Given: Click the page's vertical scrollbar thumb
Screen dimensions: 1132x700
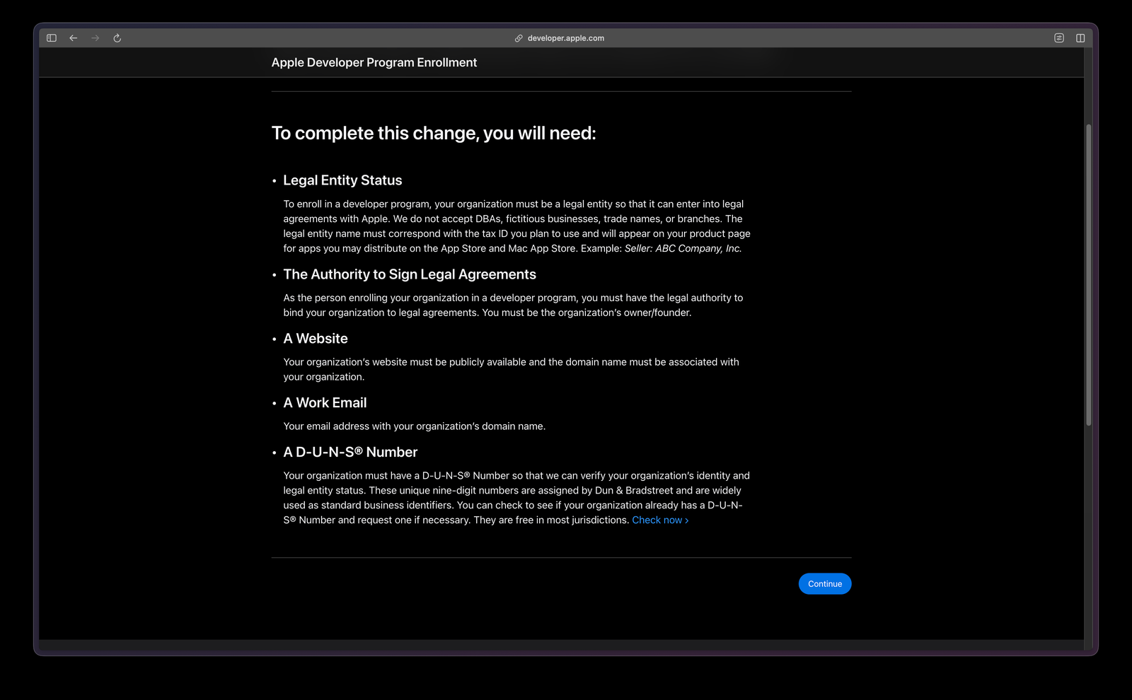Looking at the screenshot, I should (x=1088, y=275).
